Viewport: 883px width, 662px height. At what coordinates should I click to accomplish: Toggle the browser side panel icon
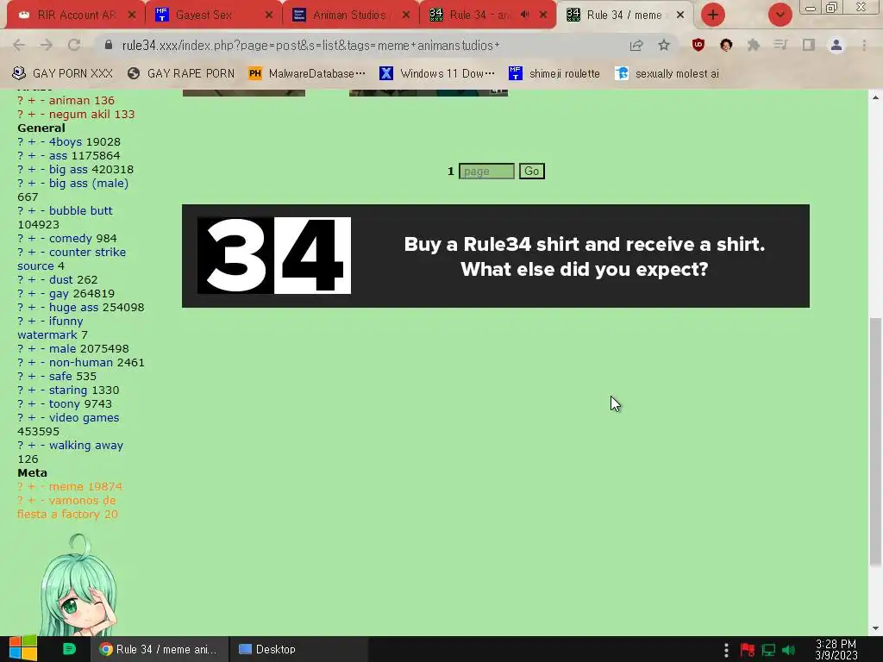[x=809, y=45]
